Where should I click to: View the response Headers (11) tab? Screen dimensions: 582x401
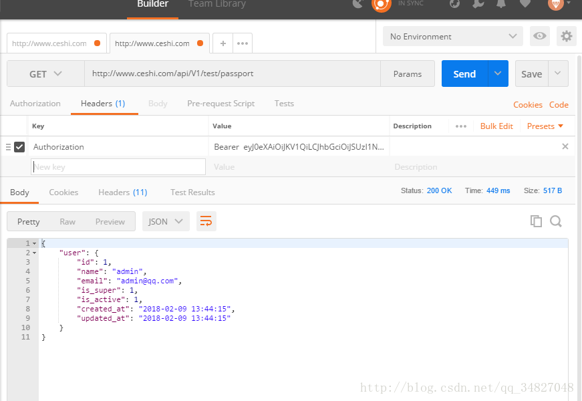(x=122, y=192)
